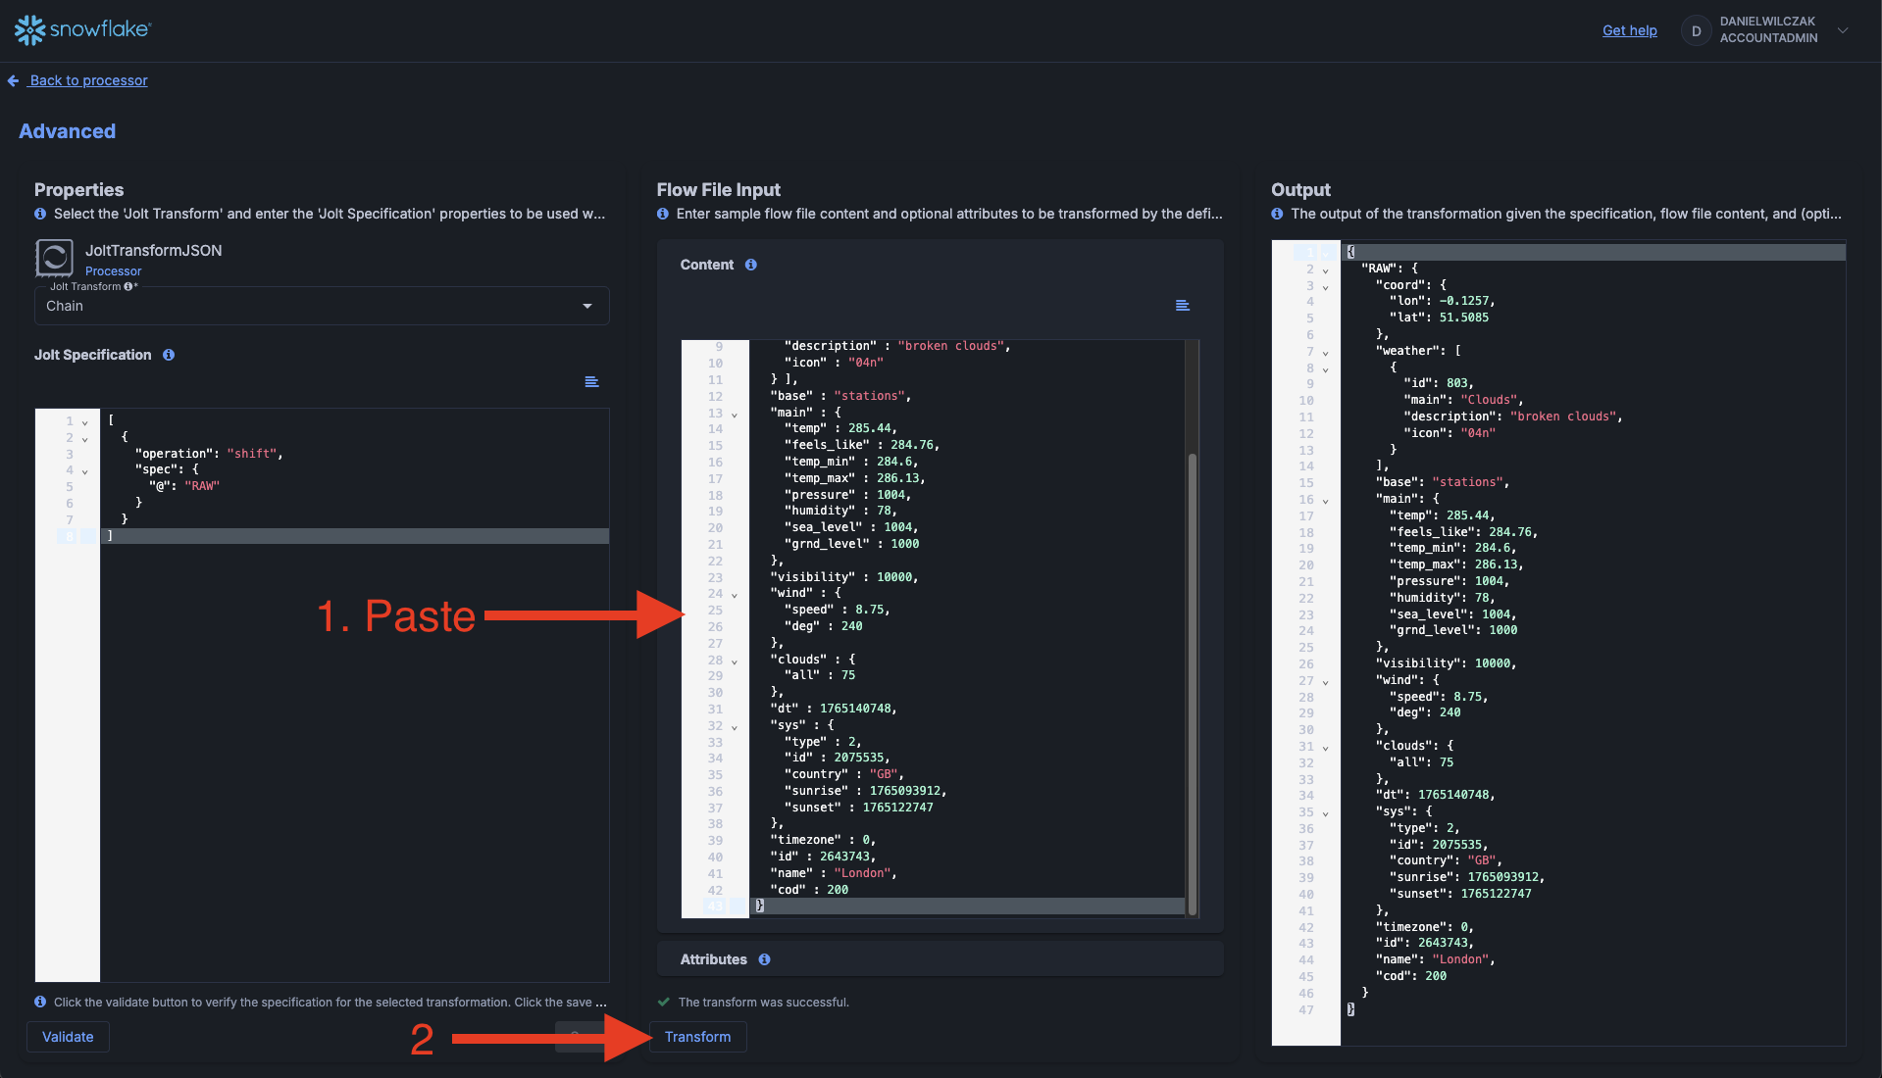Image resolution: width=1882 pixels, height=1078 pixels.
Task: Click the Content info icon
Action: pyautogui.click(x=751, y=265)
